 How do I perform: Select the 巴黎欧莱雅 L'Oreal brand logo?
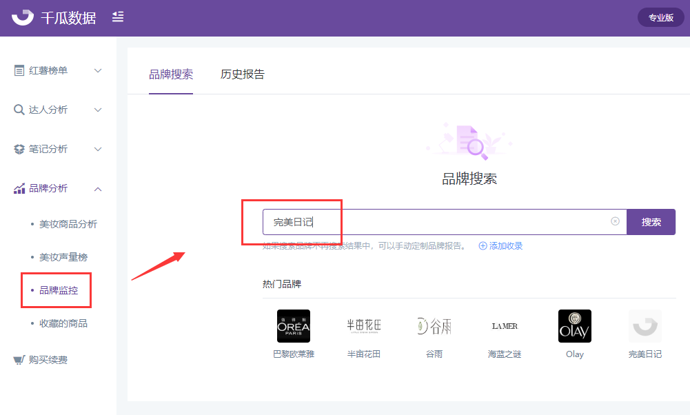point(294,326)
